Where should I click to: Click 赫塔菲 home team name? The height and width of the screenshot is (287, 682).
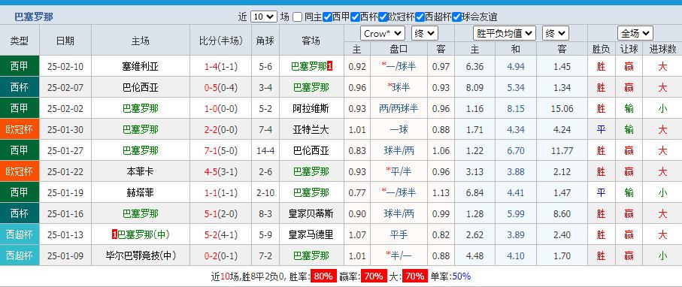140,192
